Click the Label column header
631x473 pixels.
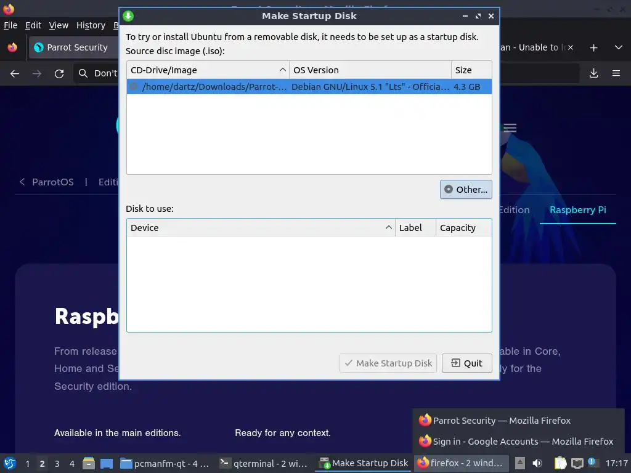click(416, 228)
